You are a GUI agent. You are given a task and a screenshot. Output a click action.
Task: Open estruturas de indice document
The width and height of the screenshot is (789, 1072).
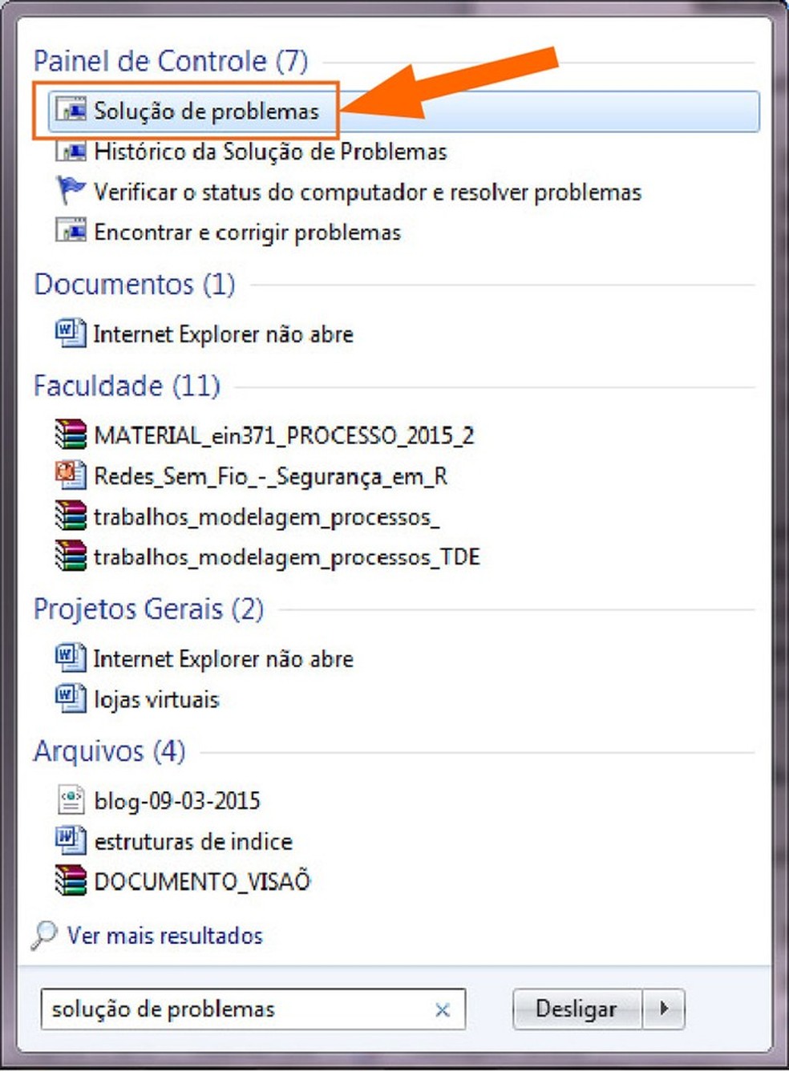coord(192,841)
